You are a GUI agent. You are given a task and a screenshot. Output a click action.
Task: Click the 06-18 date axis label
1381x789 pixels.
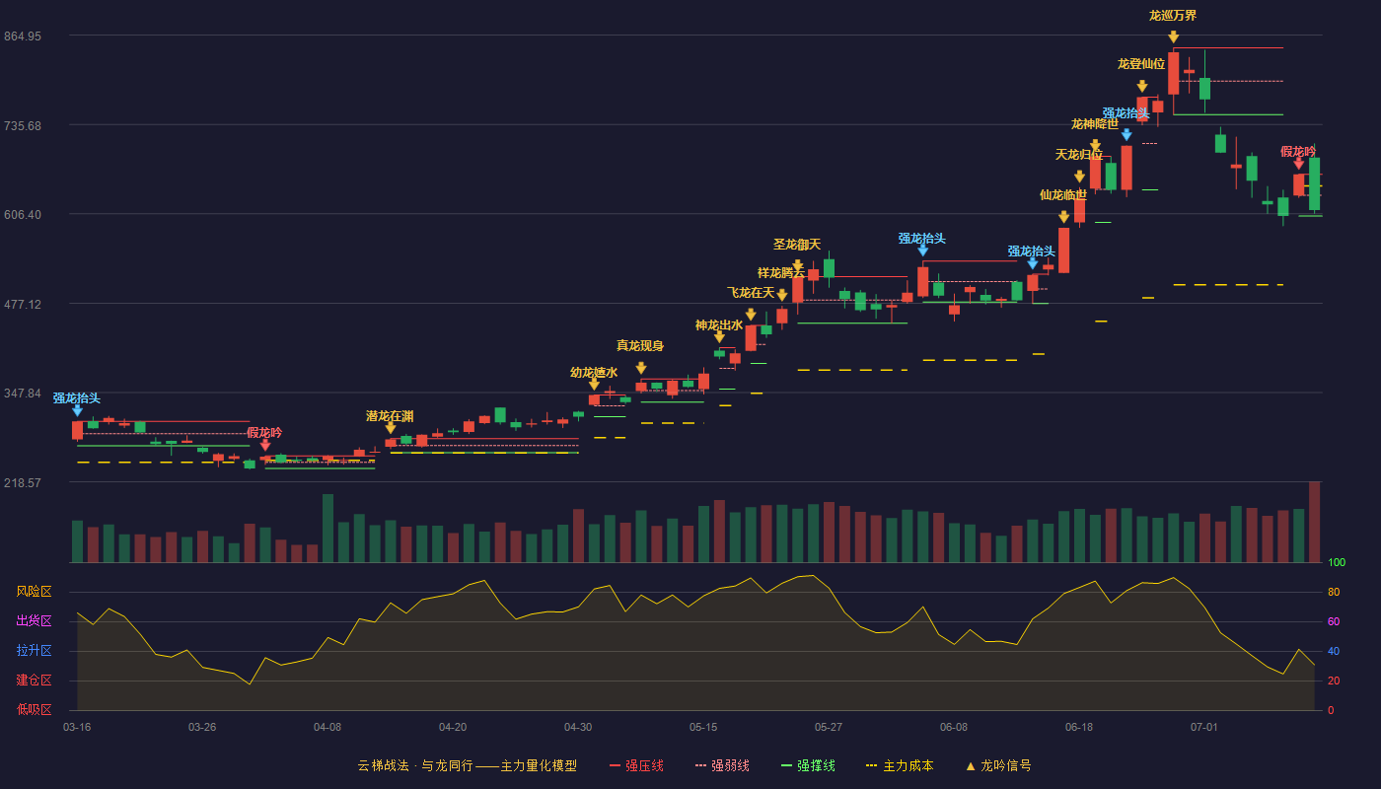point(1079,727)
